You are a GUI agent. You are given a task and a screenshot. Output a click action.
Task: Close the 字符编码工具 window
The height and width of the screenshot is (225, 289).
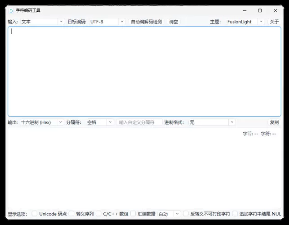click(276, 10)
